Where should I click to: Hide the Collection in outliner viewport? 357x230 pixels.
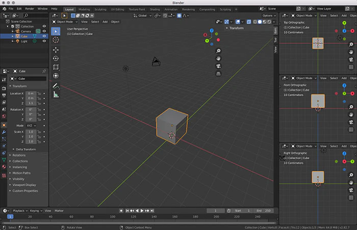(x=44, y=26)
